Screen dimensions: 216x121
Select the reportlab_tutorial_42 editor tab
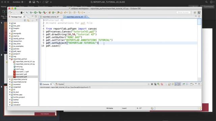click(x=75, y=17)
